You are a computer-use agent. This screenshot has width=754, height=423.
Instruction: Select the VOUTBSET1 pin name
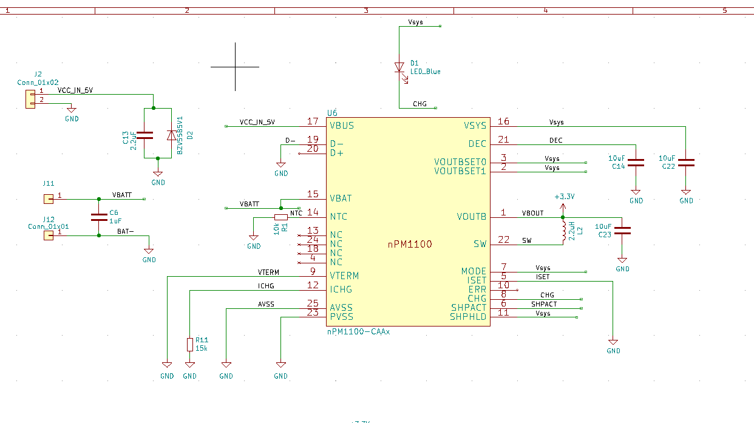click(x=460, y=171)
